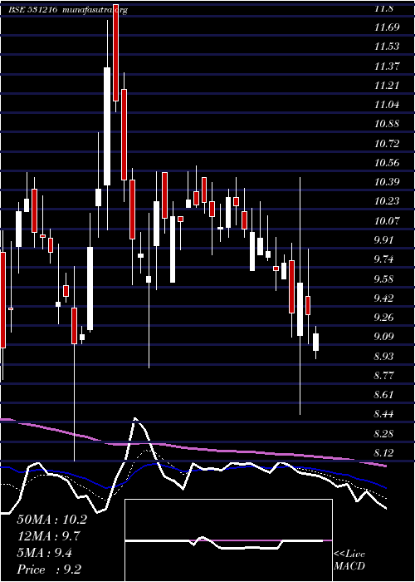Viewport: 415px width, 582px height.
Task: Click the tallest red candlestick near 11.8
Action: [116, 52]
